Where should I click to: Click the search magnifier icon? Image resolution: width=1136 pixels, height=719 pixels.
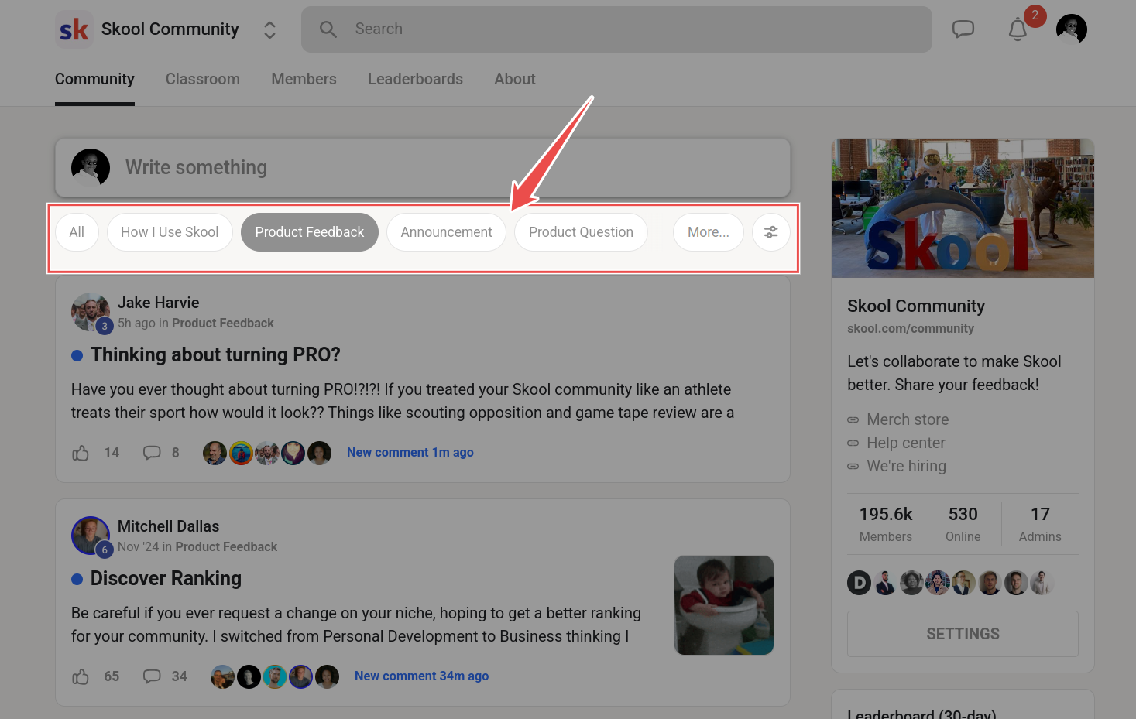click(328, 29)
